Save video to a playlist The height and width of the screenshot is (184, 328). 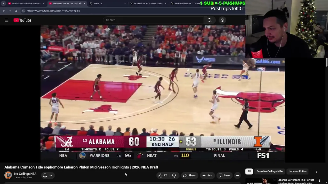pos(224,176)
